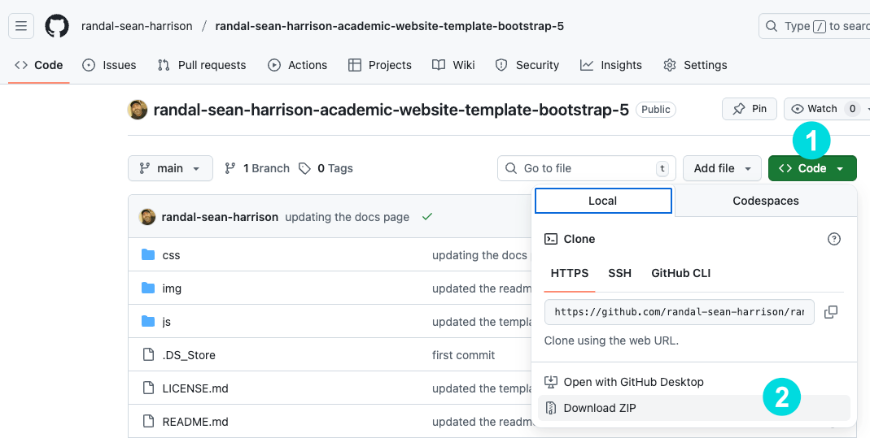The image size is (870, 438).
Task: Open the hamburger navigation menu
Action: pyautogui.click(x=21, y=26)
